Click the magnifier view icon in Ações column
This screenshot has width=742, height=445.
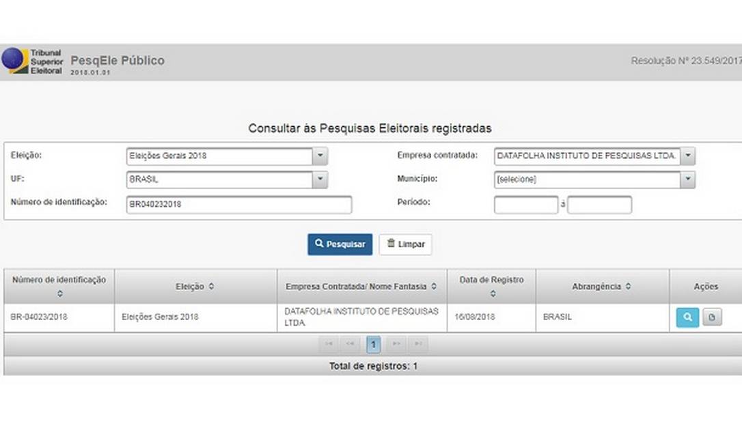pos(687,317)
